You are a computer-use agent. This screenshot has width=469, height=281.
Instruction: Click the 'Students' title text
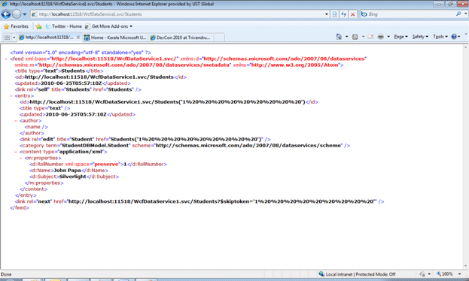(x=73, y=71)
